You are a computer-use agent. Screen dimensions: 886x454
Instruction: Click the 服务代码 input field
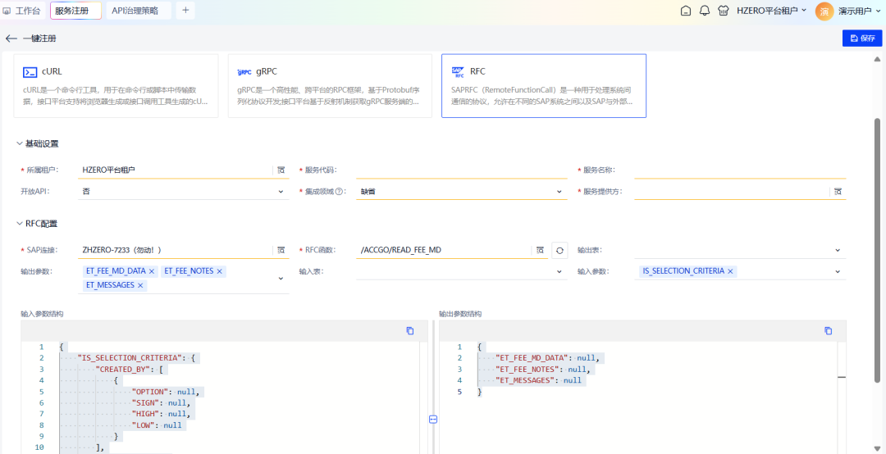(461, 170)
